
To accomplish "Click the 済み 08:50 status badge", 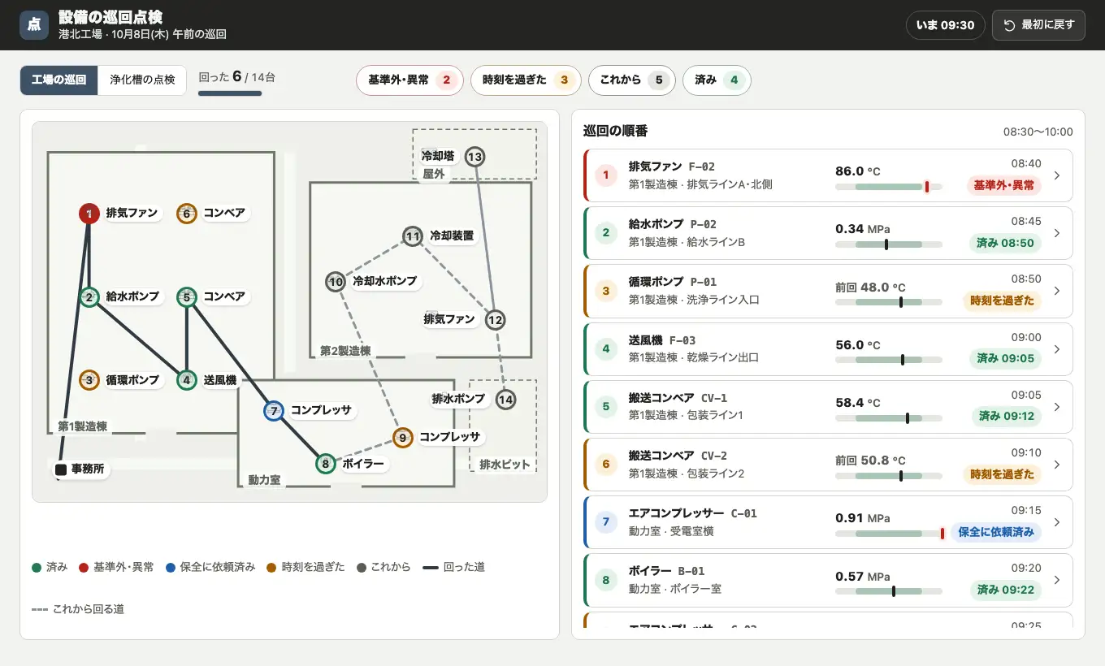I will pos(1005,243).
